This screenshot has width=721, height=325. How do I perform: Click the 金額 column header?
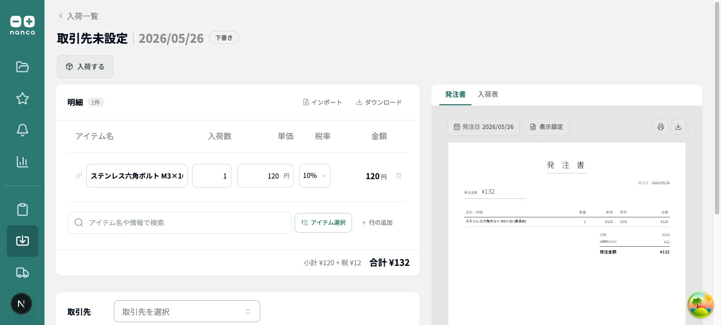379,136
